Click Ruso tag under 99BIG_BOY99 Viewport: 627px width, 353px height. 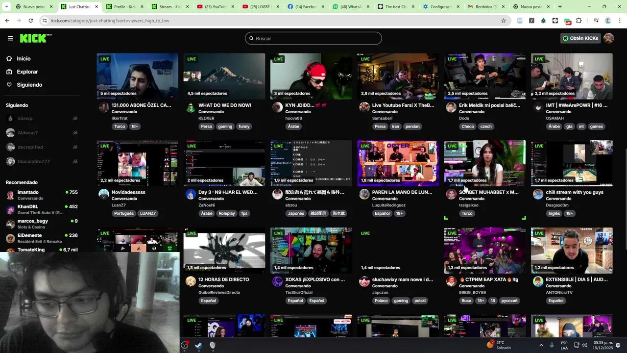click(466, 301)
